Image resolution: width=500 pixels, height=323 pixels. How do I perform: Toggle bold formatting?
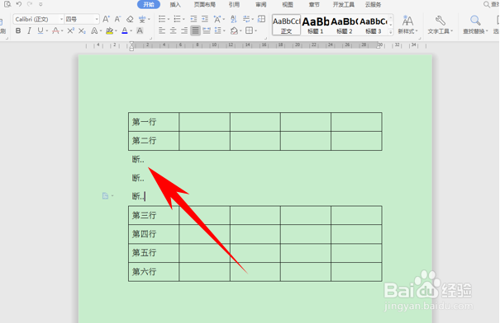18,30
